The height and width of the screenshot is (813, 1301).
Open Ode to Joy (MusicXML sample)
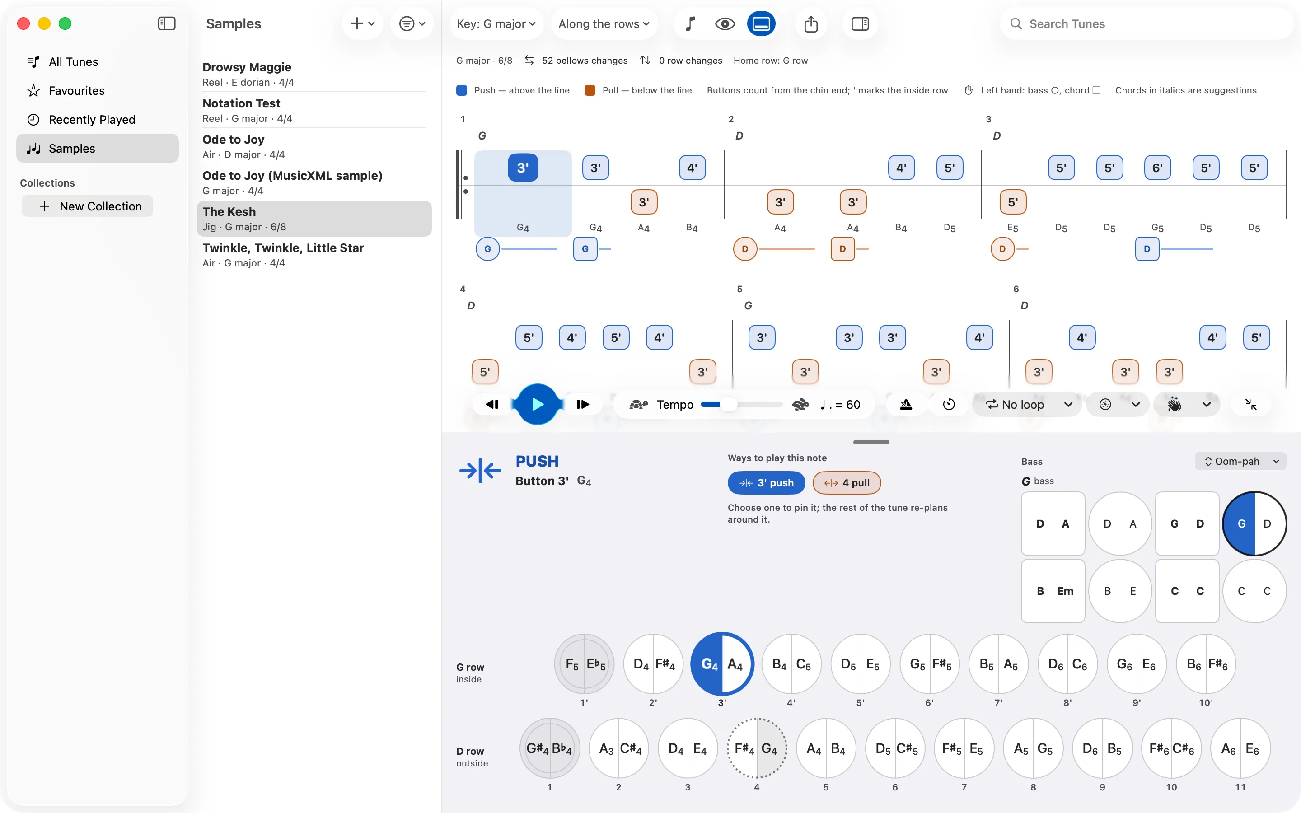tap(314, 183)
